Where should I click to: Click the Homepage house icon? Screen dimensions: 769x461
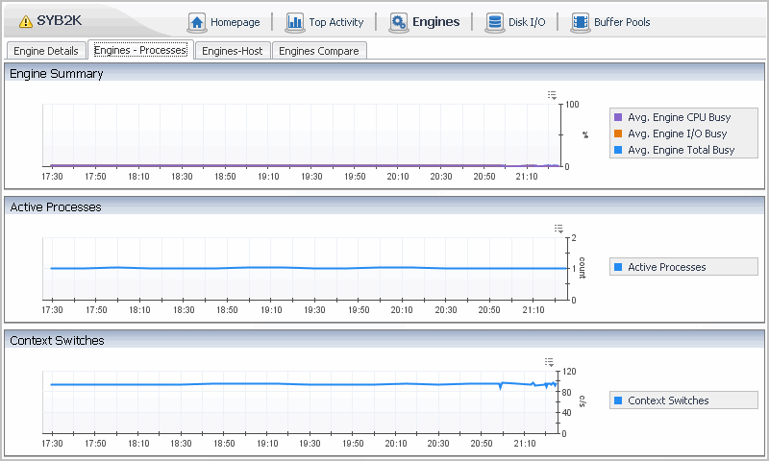coord(197,22)
